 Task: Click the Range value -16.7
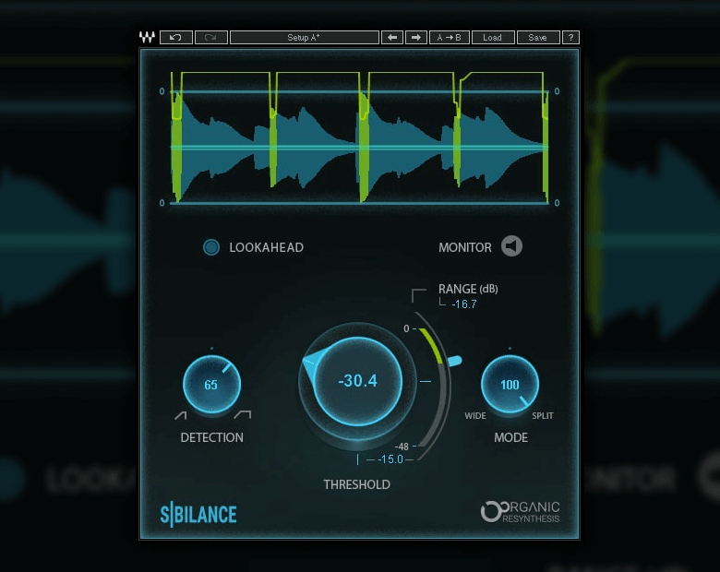click(x=463, y=304)
